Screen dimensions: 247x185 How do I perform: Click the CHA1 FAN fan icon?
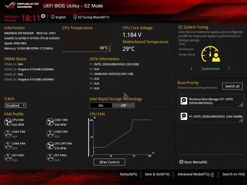[x=50, y=122]
